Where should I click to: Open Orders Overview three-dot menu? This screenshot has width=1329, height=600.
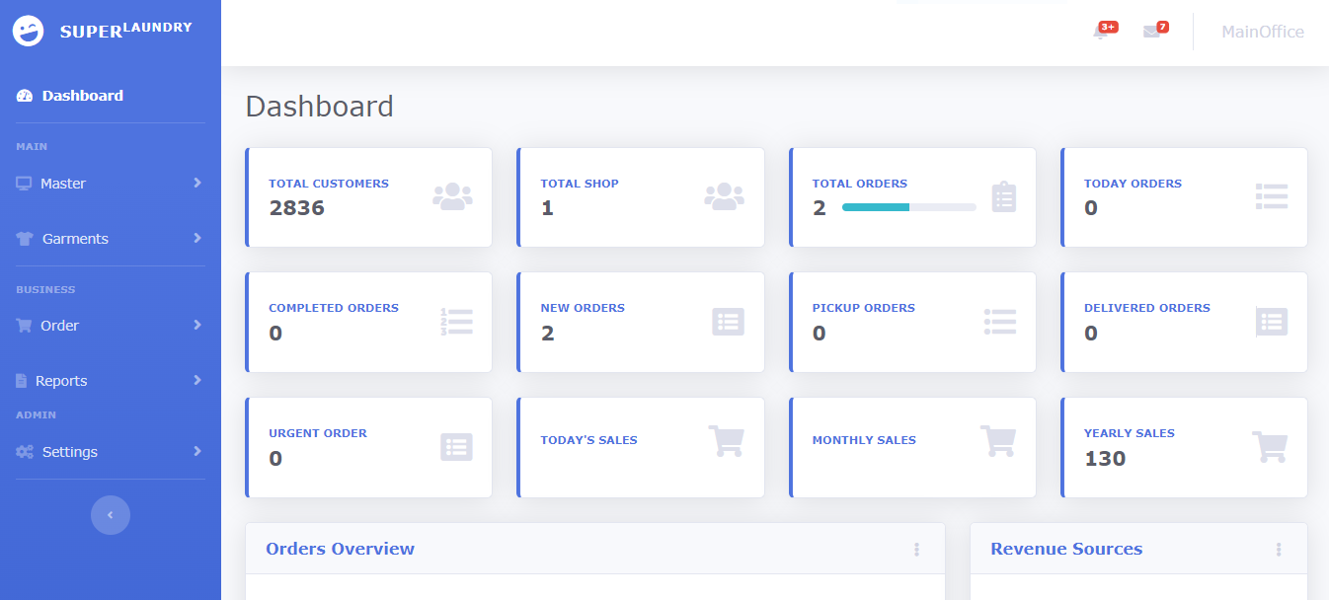point(916,550)
